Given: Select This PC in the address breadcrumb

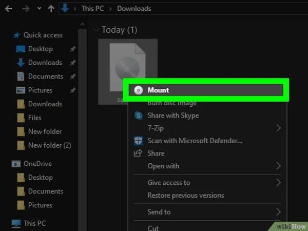Looking at the screenshot, I should [93, 8].
